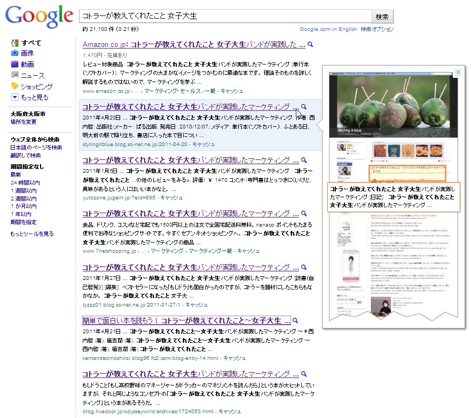Click the orange-bordered preview text callout
The height and width of the screenshot is (418, 471).
pyautogui.click(x=394, y=197)
